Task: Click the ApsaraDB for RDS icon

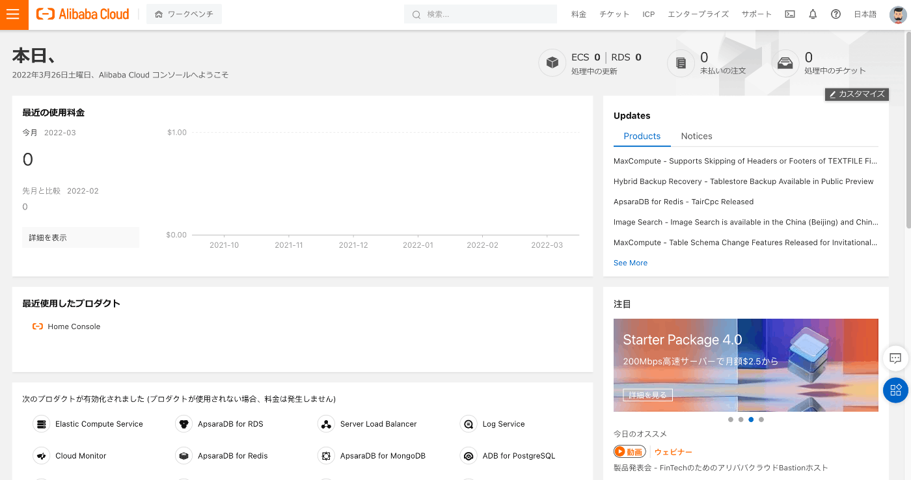Action: pos(184,424)
